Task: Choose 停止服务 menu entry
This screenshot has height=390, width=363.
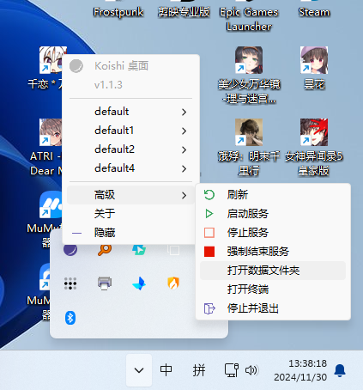Action: coord(273,233)
